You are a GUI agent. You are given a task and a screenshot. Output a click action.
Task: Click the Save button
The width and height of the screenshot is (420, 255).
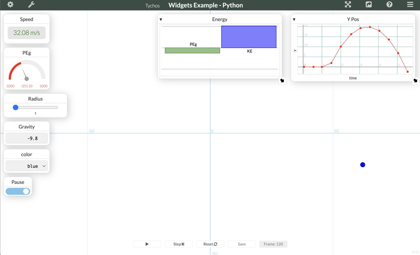tap(241, 244)
